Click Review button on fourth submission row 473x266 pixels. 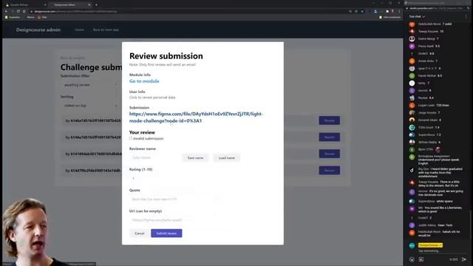pos(330,171)
